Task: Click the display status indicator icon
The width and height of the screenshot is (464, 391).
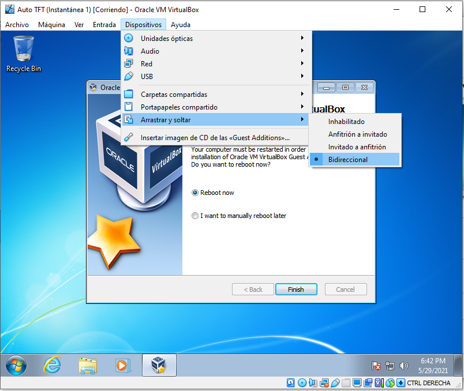Action: coord(357,383)
